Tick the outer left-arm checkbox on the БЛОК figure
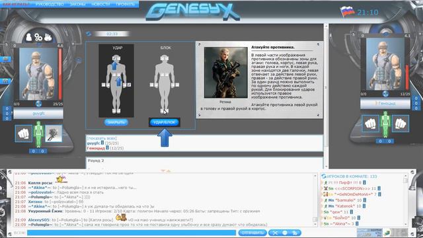Image resolution: width=423 pixels, height=238 pixels. coord(151,85)
